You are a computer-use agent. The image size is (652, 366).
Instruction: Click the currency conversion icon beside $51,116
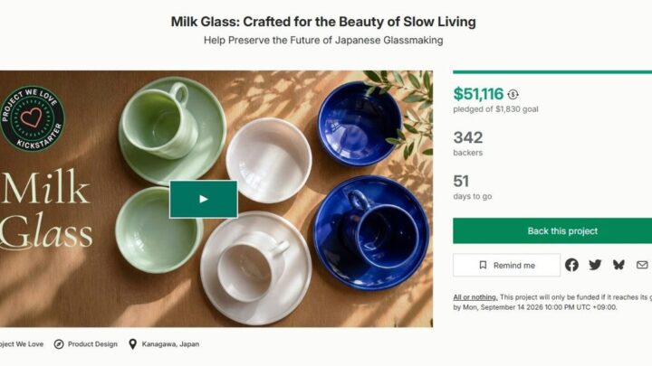(x=513, y=95)
